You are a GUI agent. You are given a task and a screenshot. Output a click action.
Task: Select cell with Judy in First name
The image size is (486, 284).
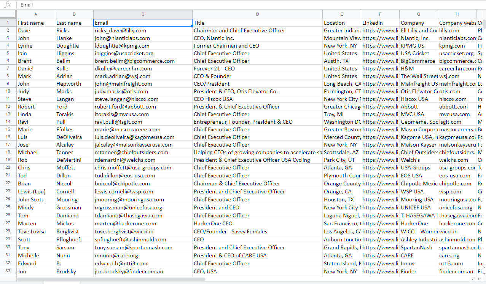tap(36, 91)
